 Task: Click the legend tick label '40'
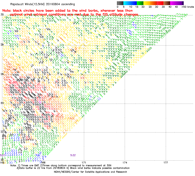click(170, 7)
